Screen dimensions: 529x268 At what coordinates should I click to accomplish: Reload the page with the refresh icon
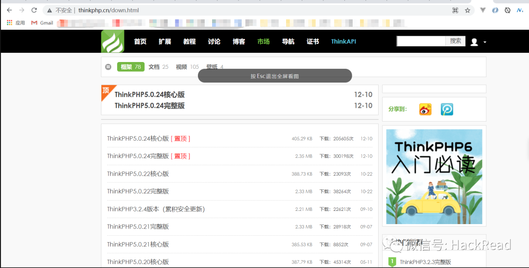click(34, 10)
